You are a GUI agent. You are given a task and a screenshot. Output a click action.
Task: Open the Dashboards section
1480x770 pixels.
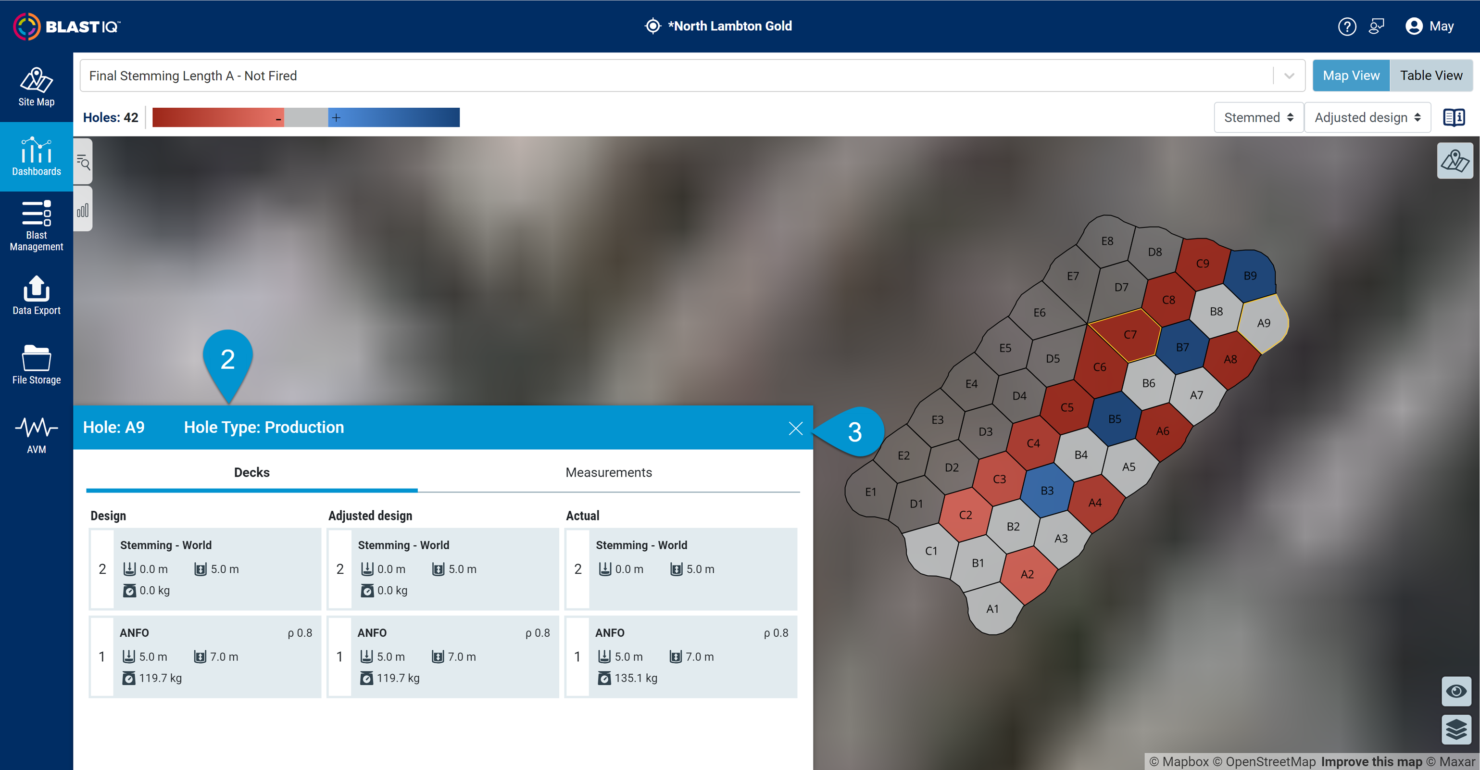[x=36, y=156]
